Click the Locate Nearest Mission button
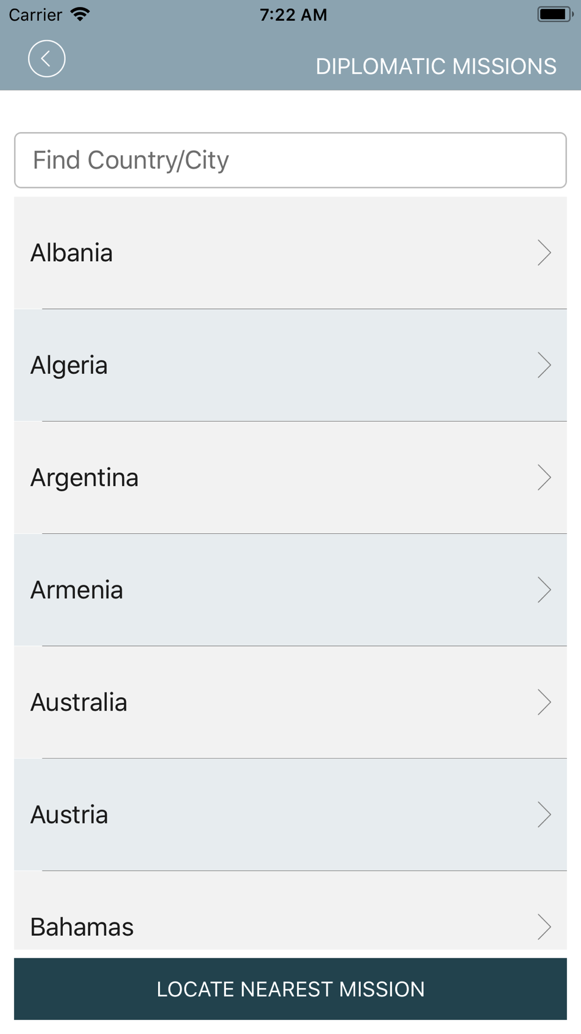581x1034 pixels. [290, 989]
